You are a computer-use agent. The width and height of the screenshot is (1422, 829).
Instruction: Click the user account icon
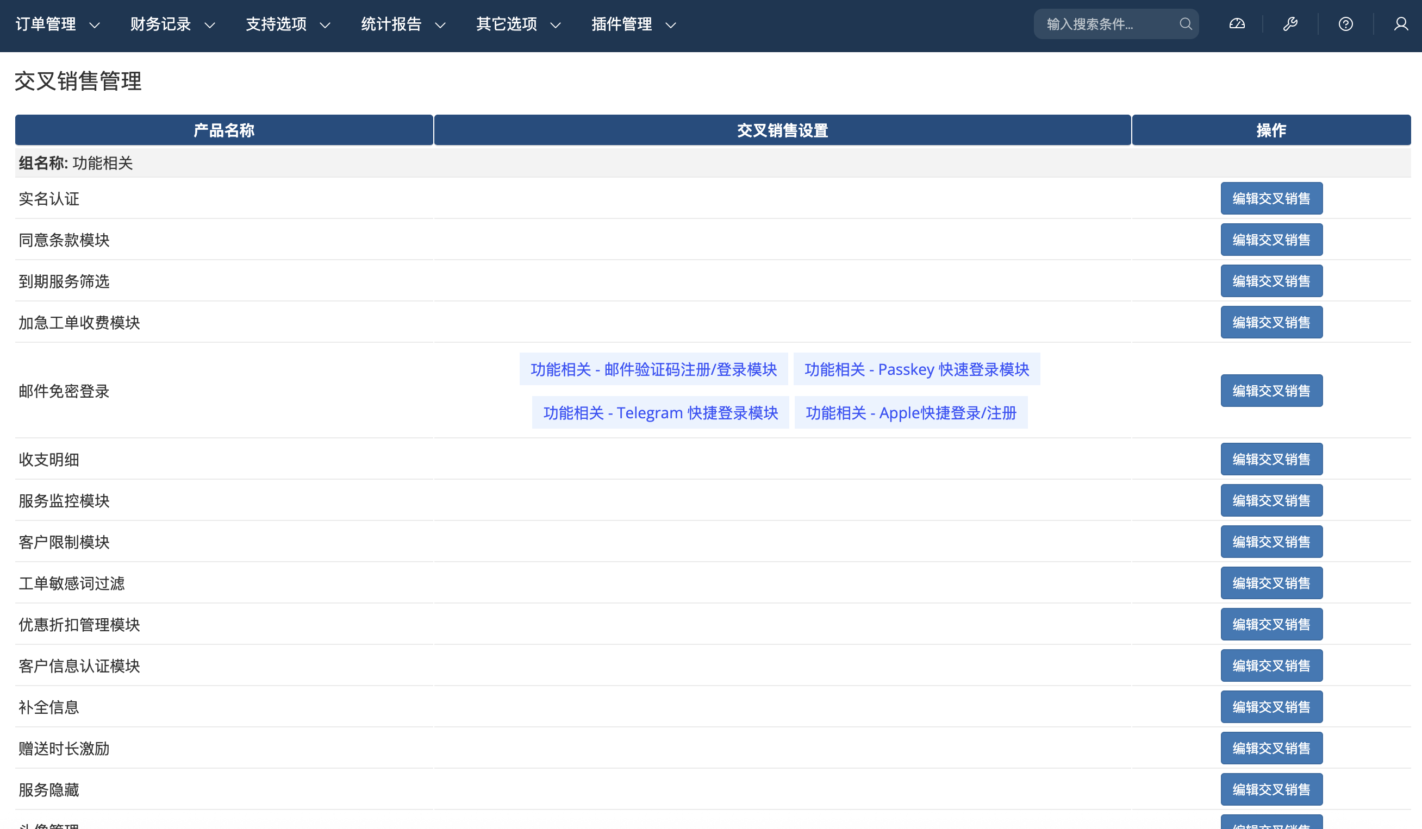1401,24
